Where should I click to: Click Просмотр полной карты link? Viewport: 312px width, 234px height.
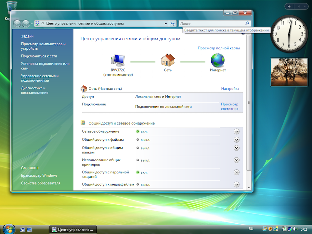point(219,48)
